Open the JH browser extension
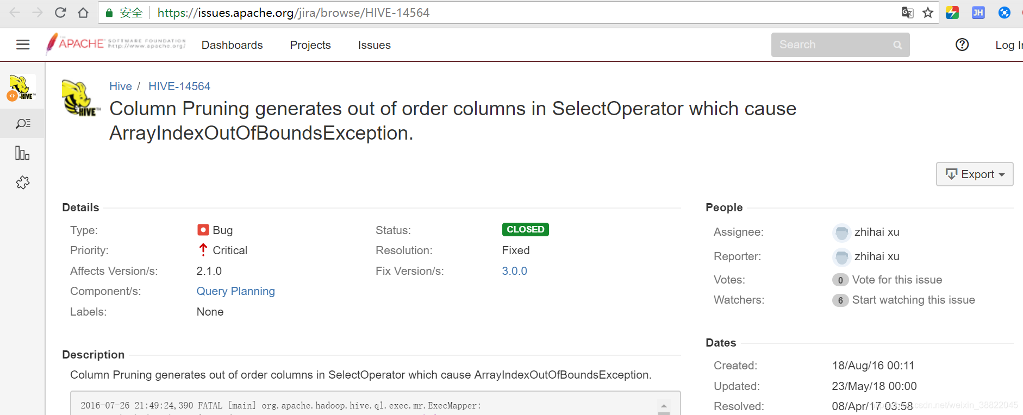The width and height of the screenshot is (1023, 415). coord(978,12)
